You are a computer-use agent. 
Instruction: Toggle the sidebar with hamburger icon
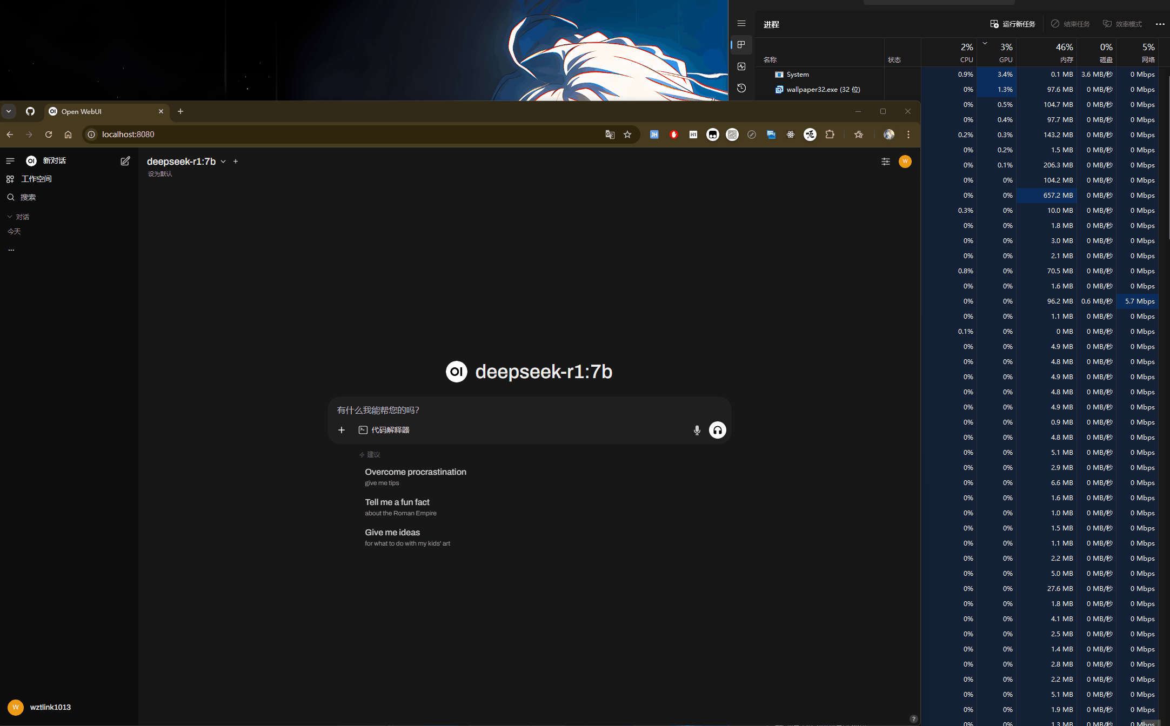(x=10, y=161)
